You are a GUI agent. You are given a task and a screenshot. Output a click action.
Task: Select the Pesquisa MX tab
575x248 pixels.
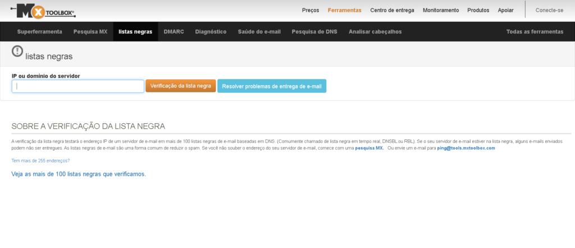tap(90, 32)
